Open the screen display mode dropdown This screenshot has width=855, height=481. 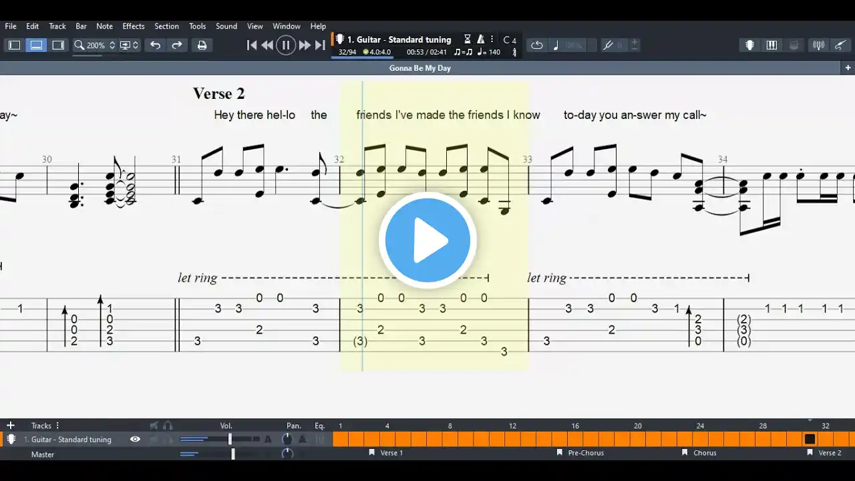[x=129, y=45]
